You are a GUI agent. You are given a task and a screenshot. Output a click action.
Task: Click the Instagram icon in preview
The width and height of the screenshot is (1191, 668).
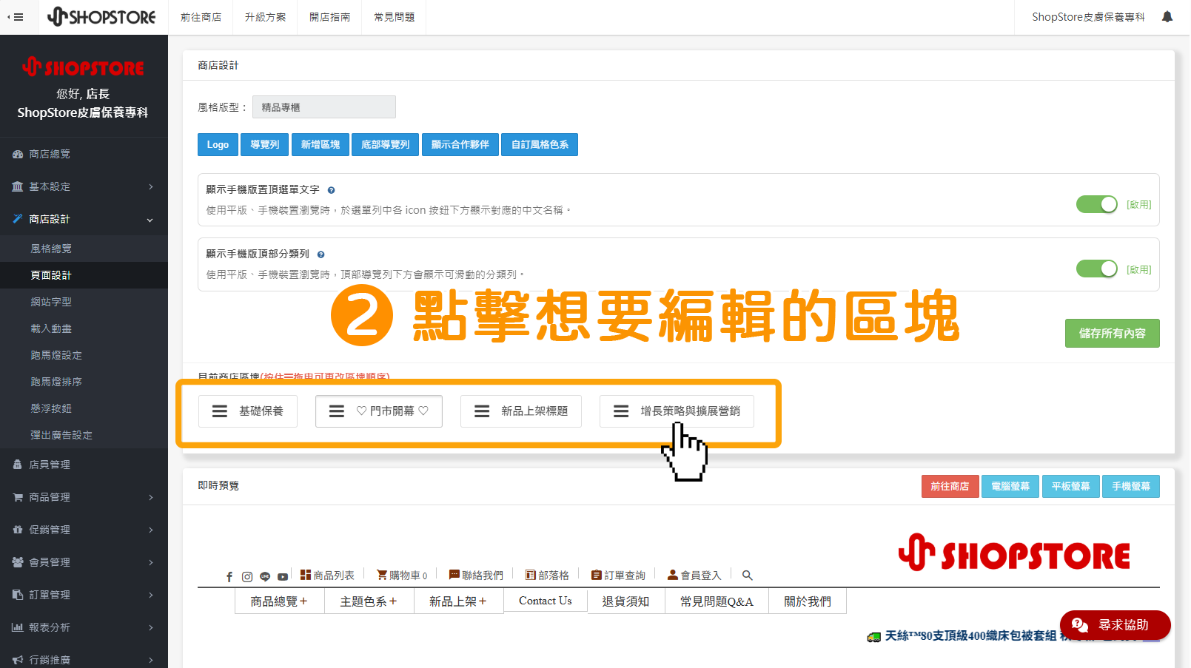pos(247,576)
